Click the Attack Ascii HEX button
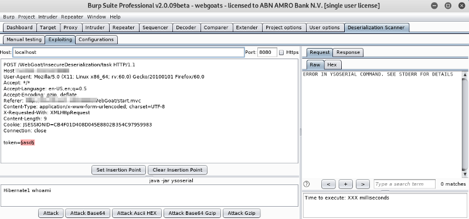Screen dimensions: 469x219 137,213
